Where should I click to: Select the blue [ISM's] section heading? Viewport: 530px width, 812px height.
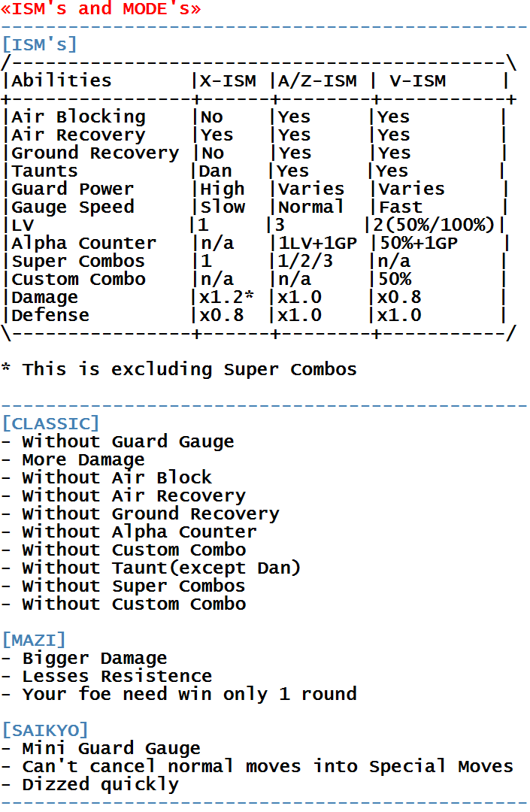point(40,44)
